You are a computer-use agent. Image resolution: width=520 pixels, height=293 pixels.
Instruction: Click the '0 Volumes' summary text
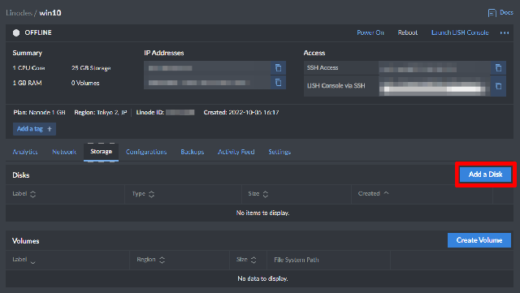pyautogui.click(x=85, y=83)
